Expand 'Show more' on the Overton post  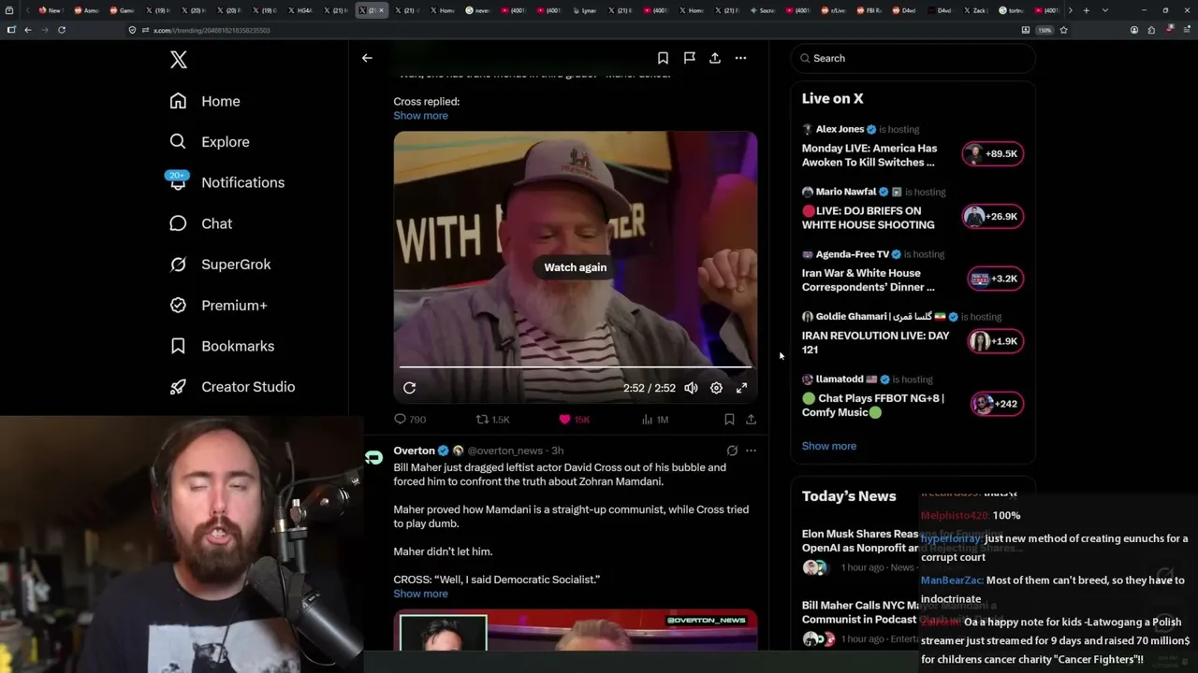420,594
